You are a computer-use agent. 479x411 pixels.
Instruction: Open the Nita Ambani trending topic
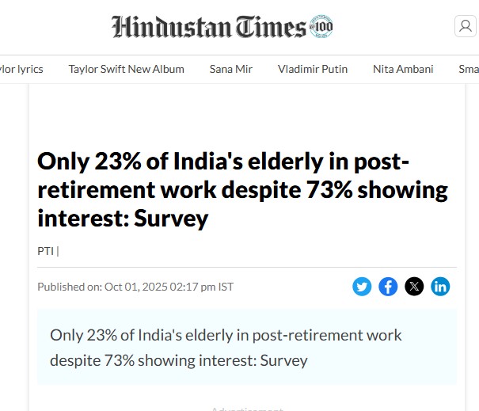pos(403,69)
